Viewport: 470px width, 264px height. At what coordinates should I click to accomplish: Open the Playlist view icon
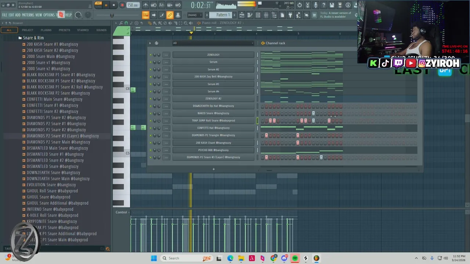pyautogui.click(x=242, y=15)
